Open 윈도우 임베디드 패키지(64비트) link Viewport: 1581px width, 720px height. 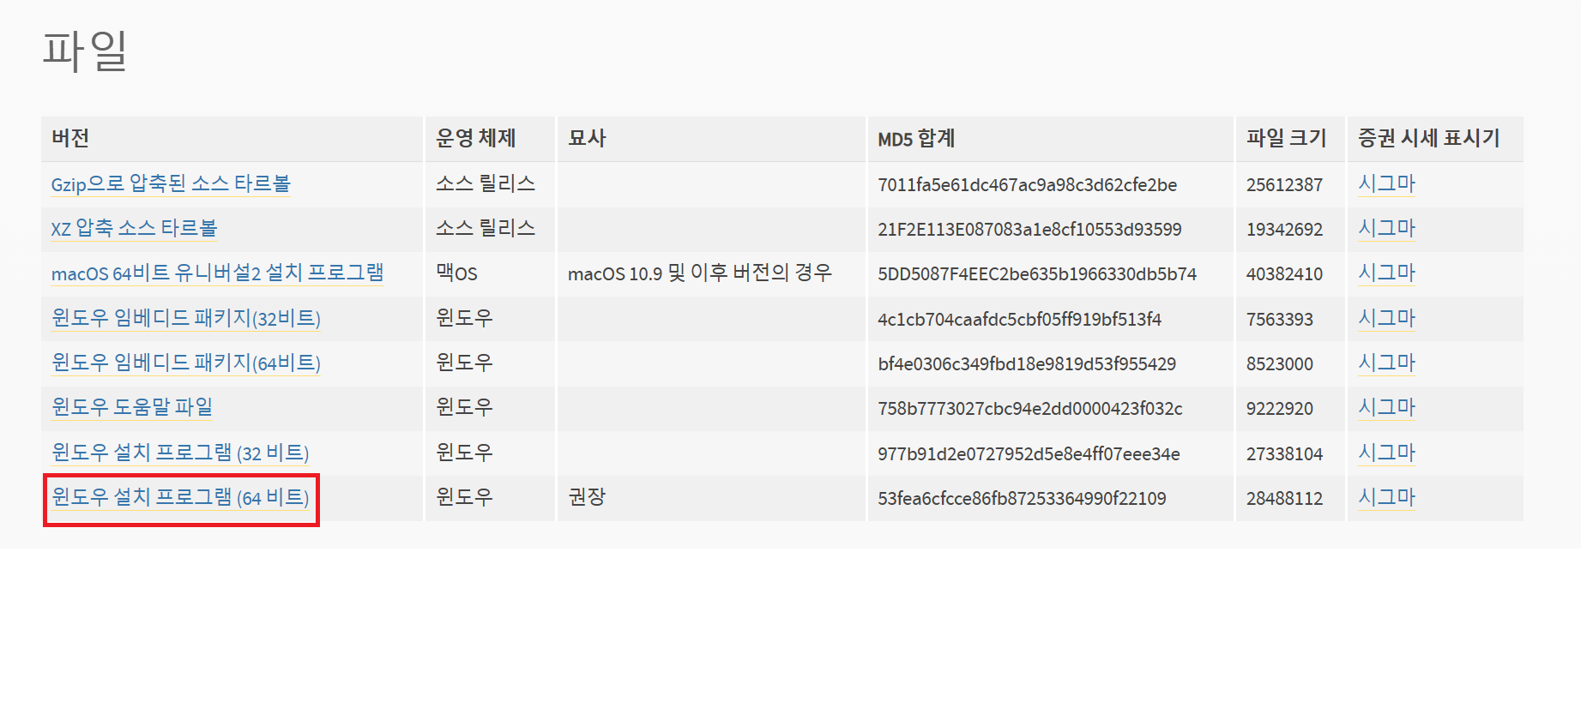(x=185, y=363)
